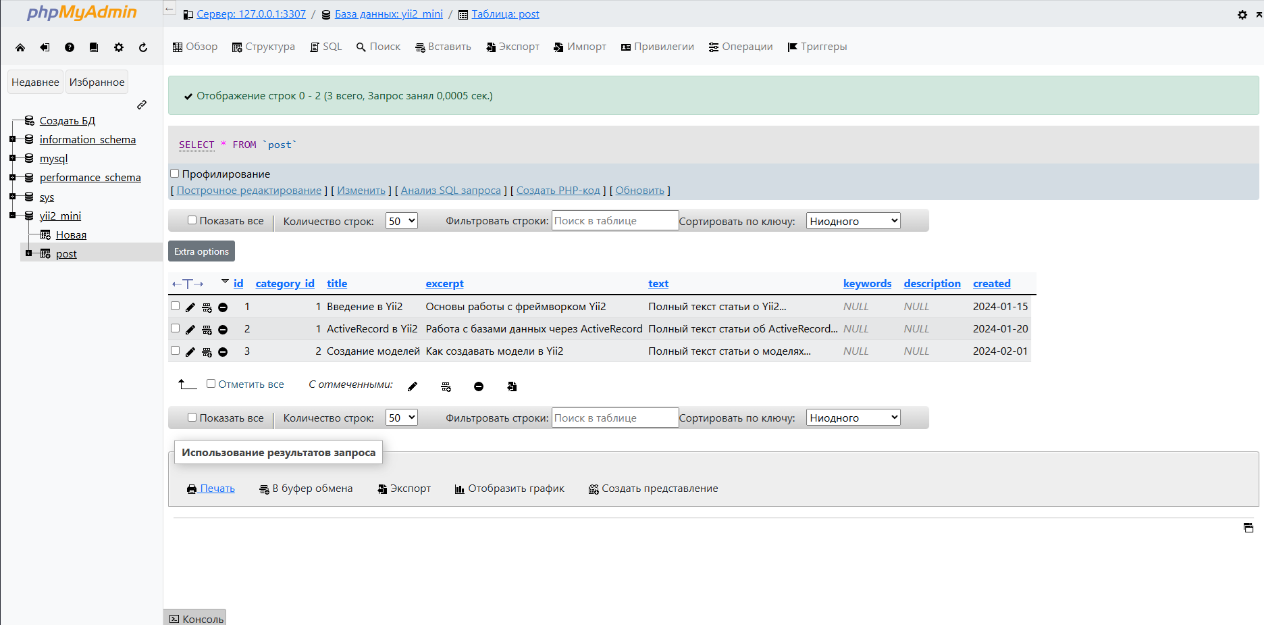Copy row 2 with the copy icon
Screen dimensions: 1264x625
(207, 330)
